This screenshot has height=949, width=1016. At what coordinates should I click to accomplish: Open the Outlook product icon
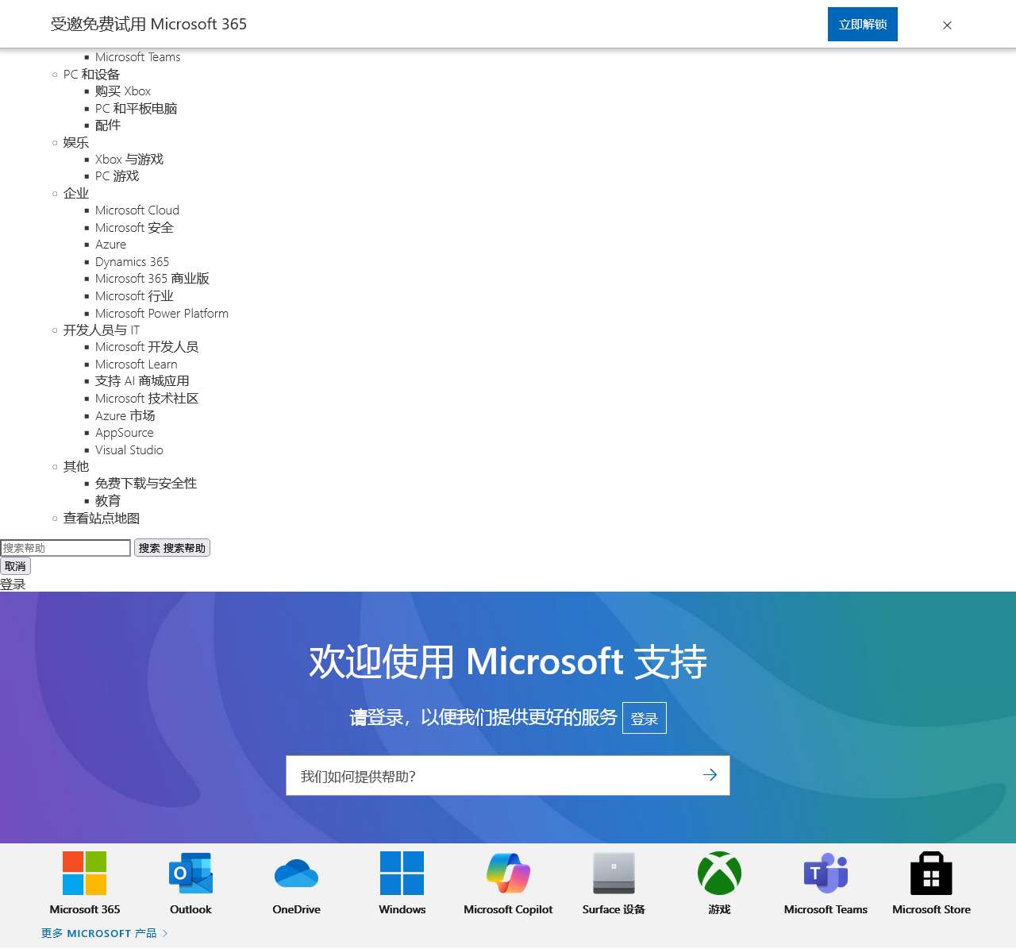[190, 874]
